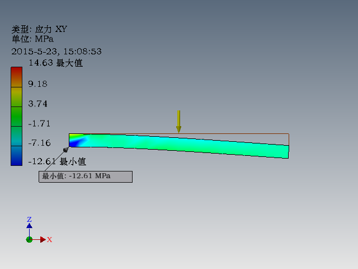Click the -1.71 legend value
This screenshot has width=358, height=269.
(x=39, y=124)
